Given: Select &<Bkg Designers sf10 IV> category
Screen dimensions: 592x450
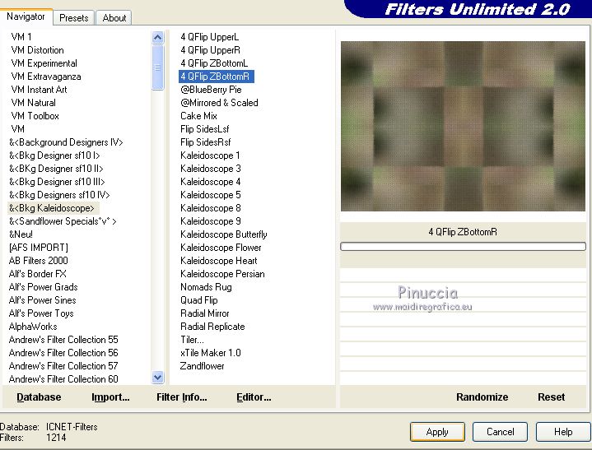Looking at the screenshot, I should [59, 195].
